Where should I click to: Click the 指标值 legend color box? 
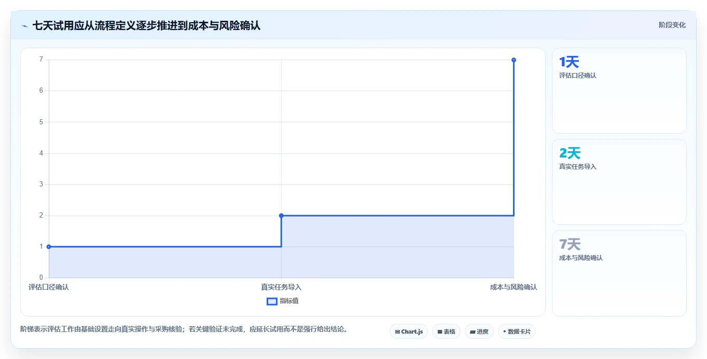272,301
